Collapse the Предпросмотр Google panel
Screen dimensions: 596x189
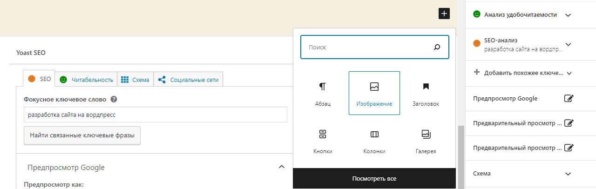(x=281, y=167)
